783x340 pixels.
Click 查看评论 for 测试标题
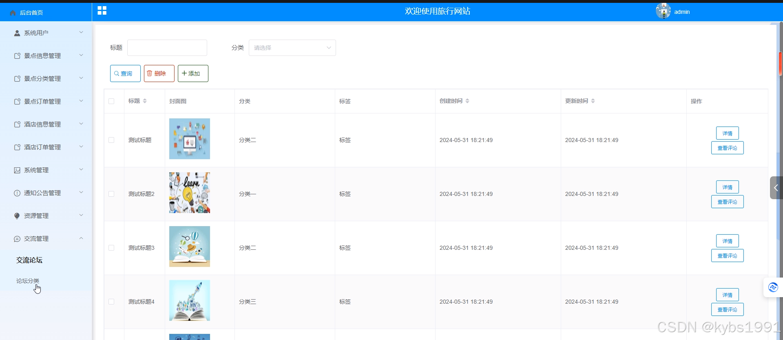click(728, 148)
